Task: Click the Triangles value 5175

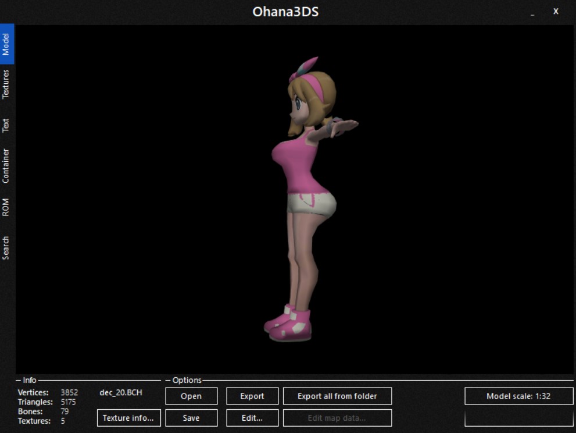Action: pyautogui.click(x=69, y=402)
